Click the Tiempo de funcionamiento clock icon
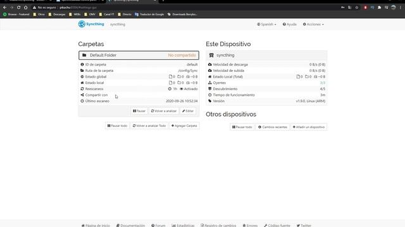405x227 pixels. click(209, 95)
